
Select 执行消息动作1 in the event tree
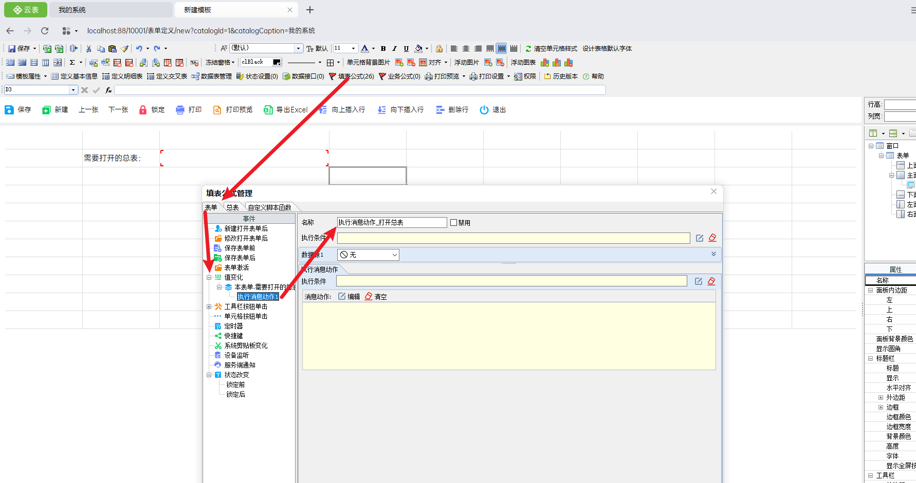click(258, 297)
